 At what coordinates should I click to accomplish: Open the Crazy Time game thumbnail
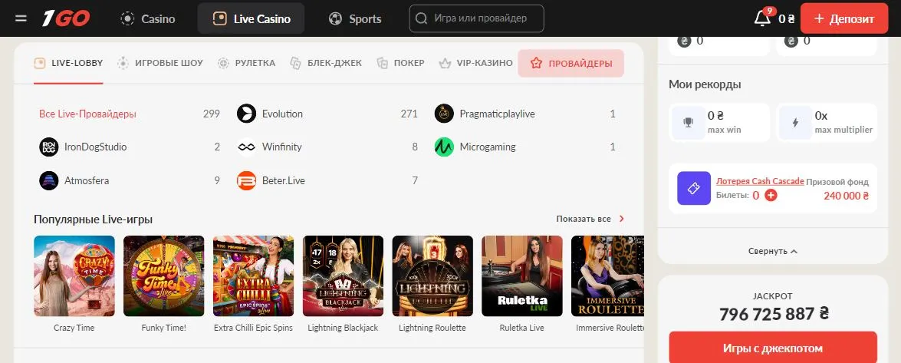(74, 276)
